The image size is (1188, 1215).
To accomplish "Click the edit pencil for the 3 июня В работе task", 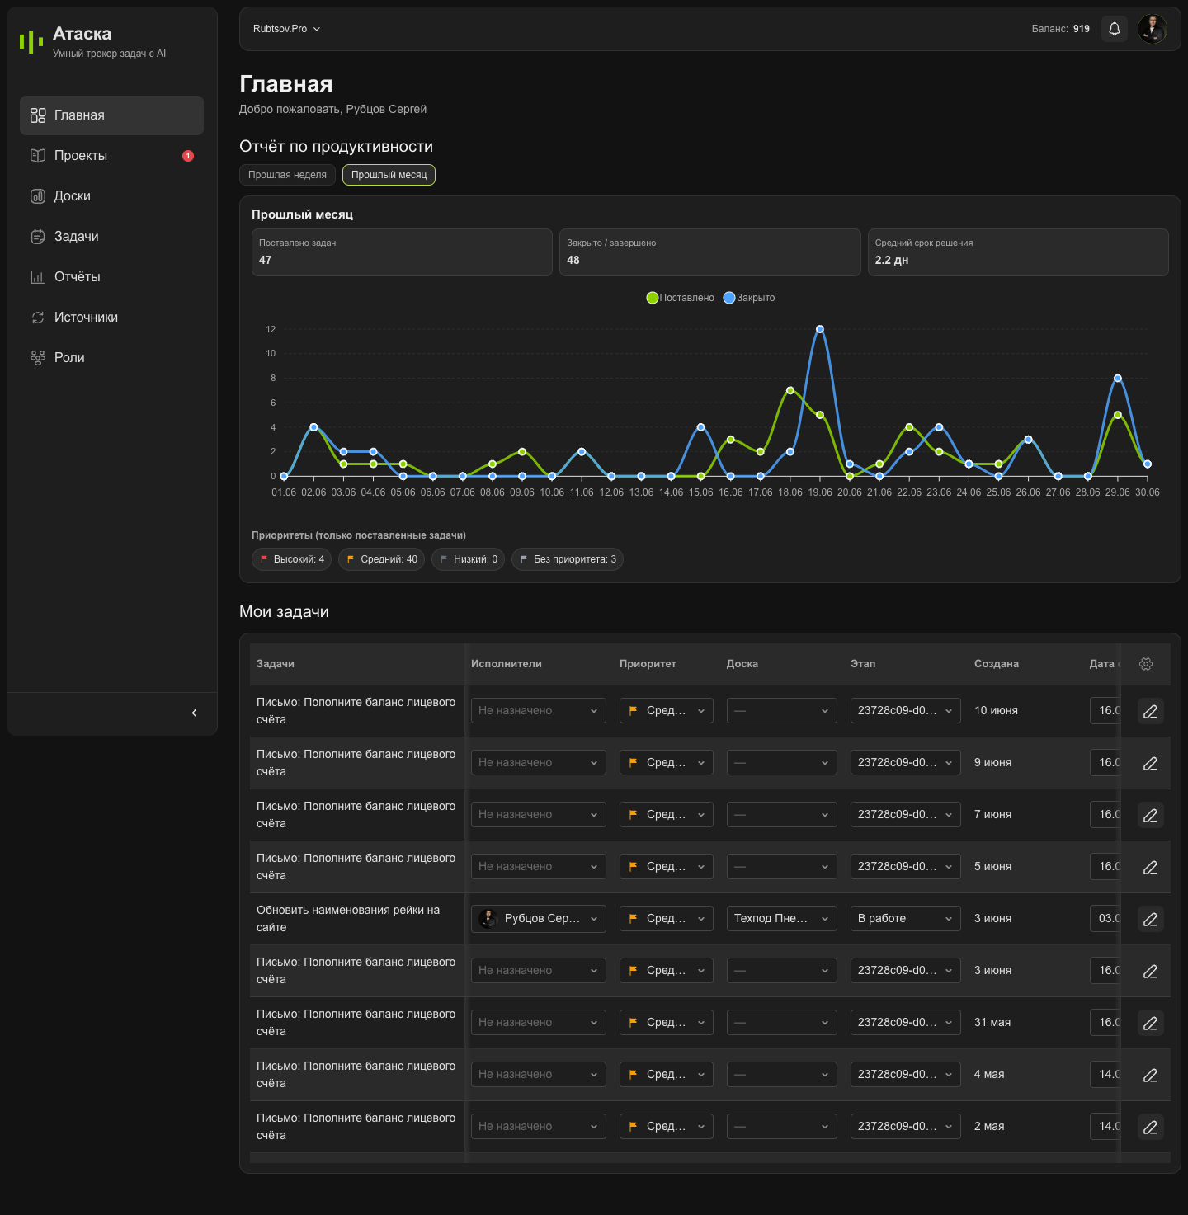I will (x=1150, y=919).
